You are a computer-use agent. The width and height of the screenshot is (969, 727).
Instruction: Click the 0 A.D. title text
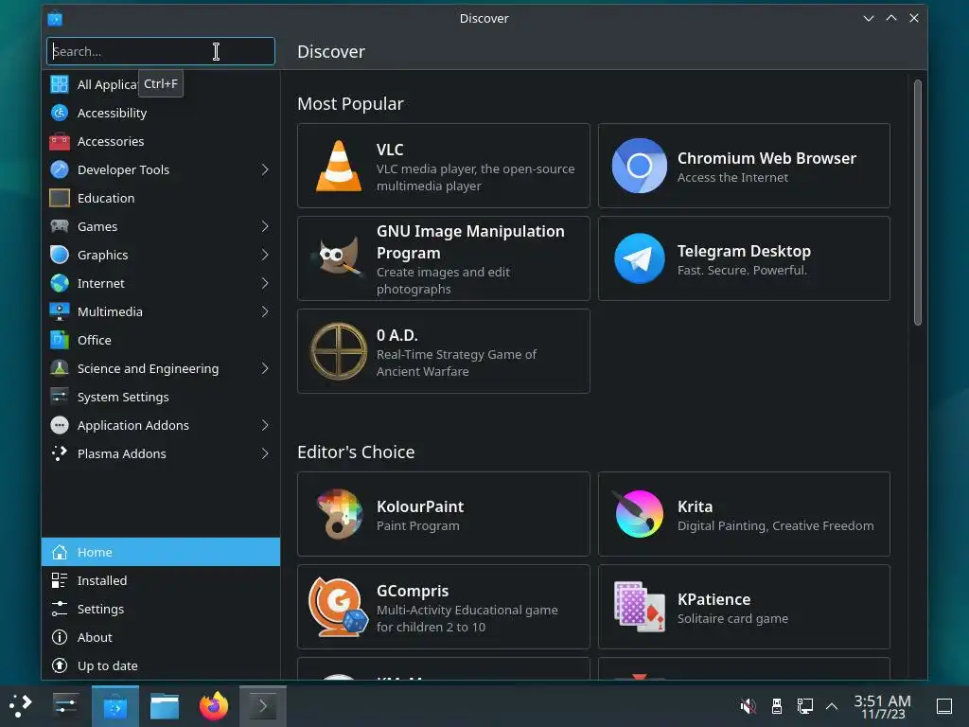397,335
